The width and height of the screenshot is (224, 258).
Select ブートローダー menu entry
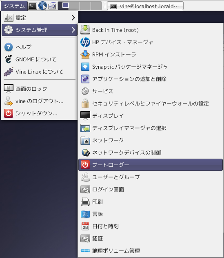(x=151, y=165)
